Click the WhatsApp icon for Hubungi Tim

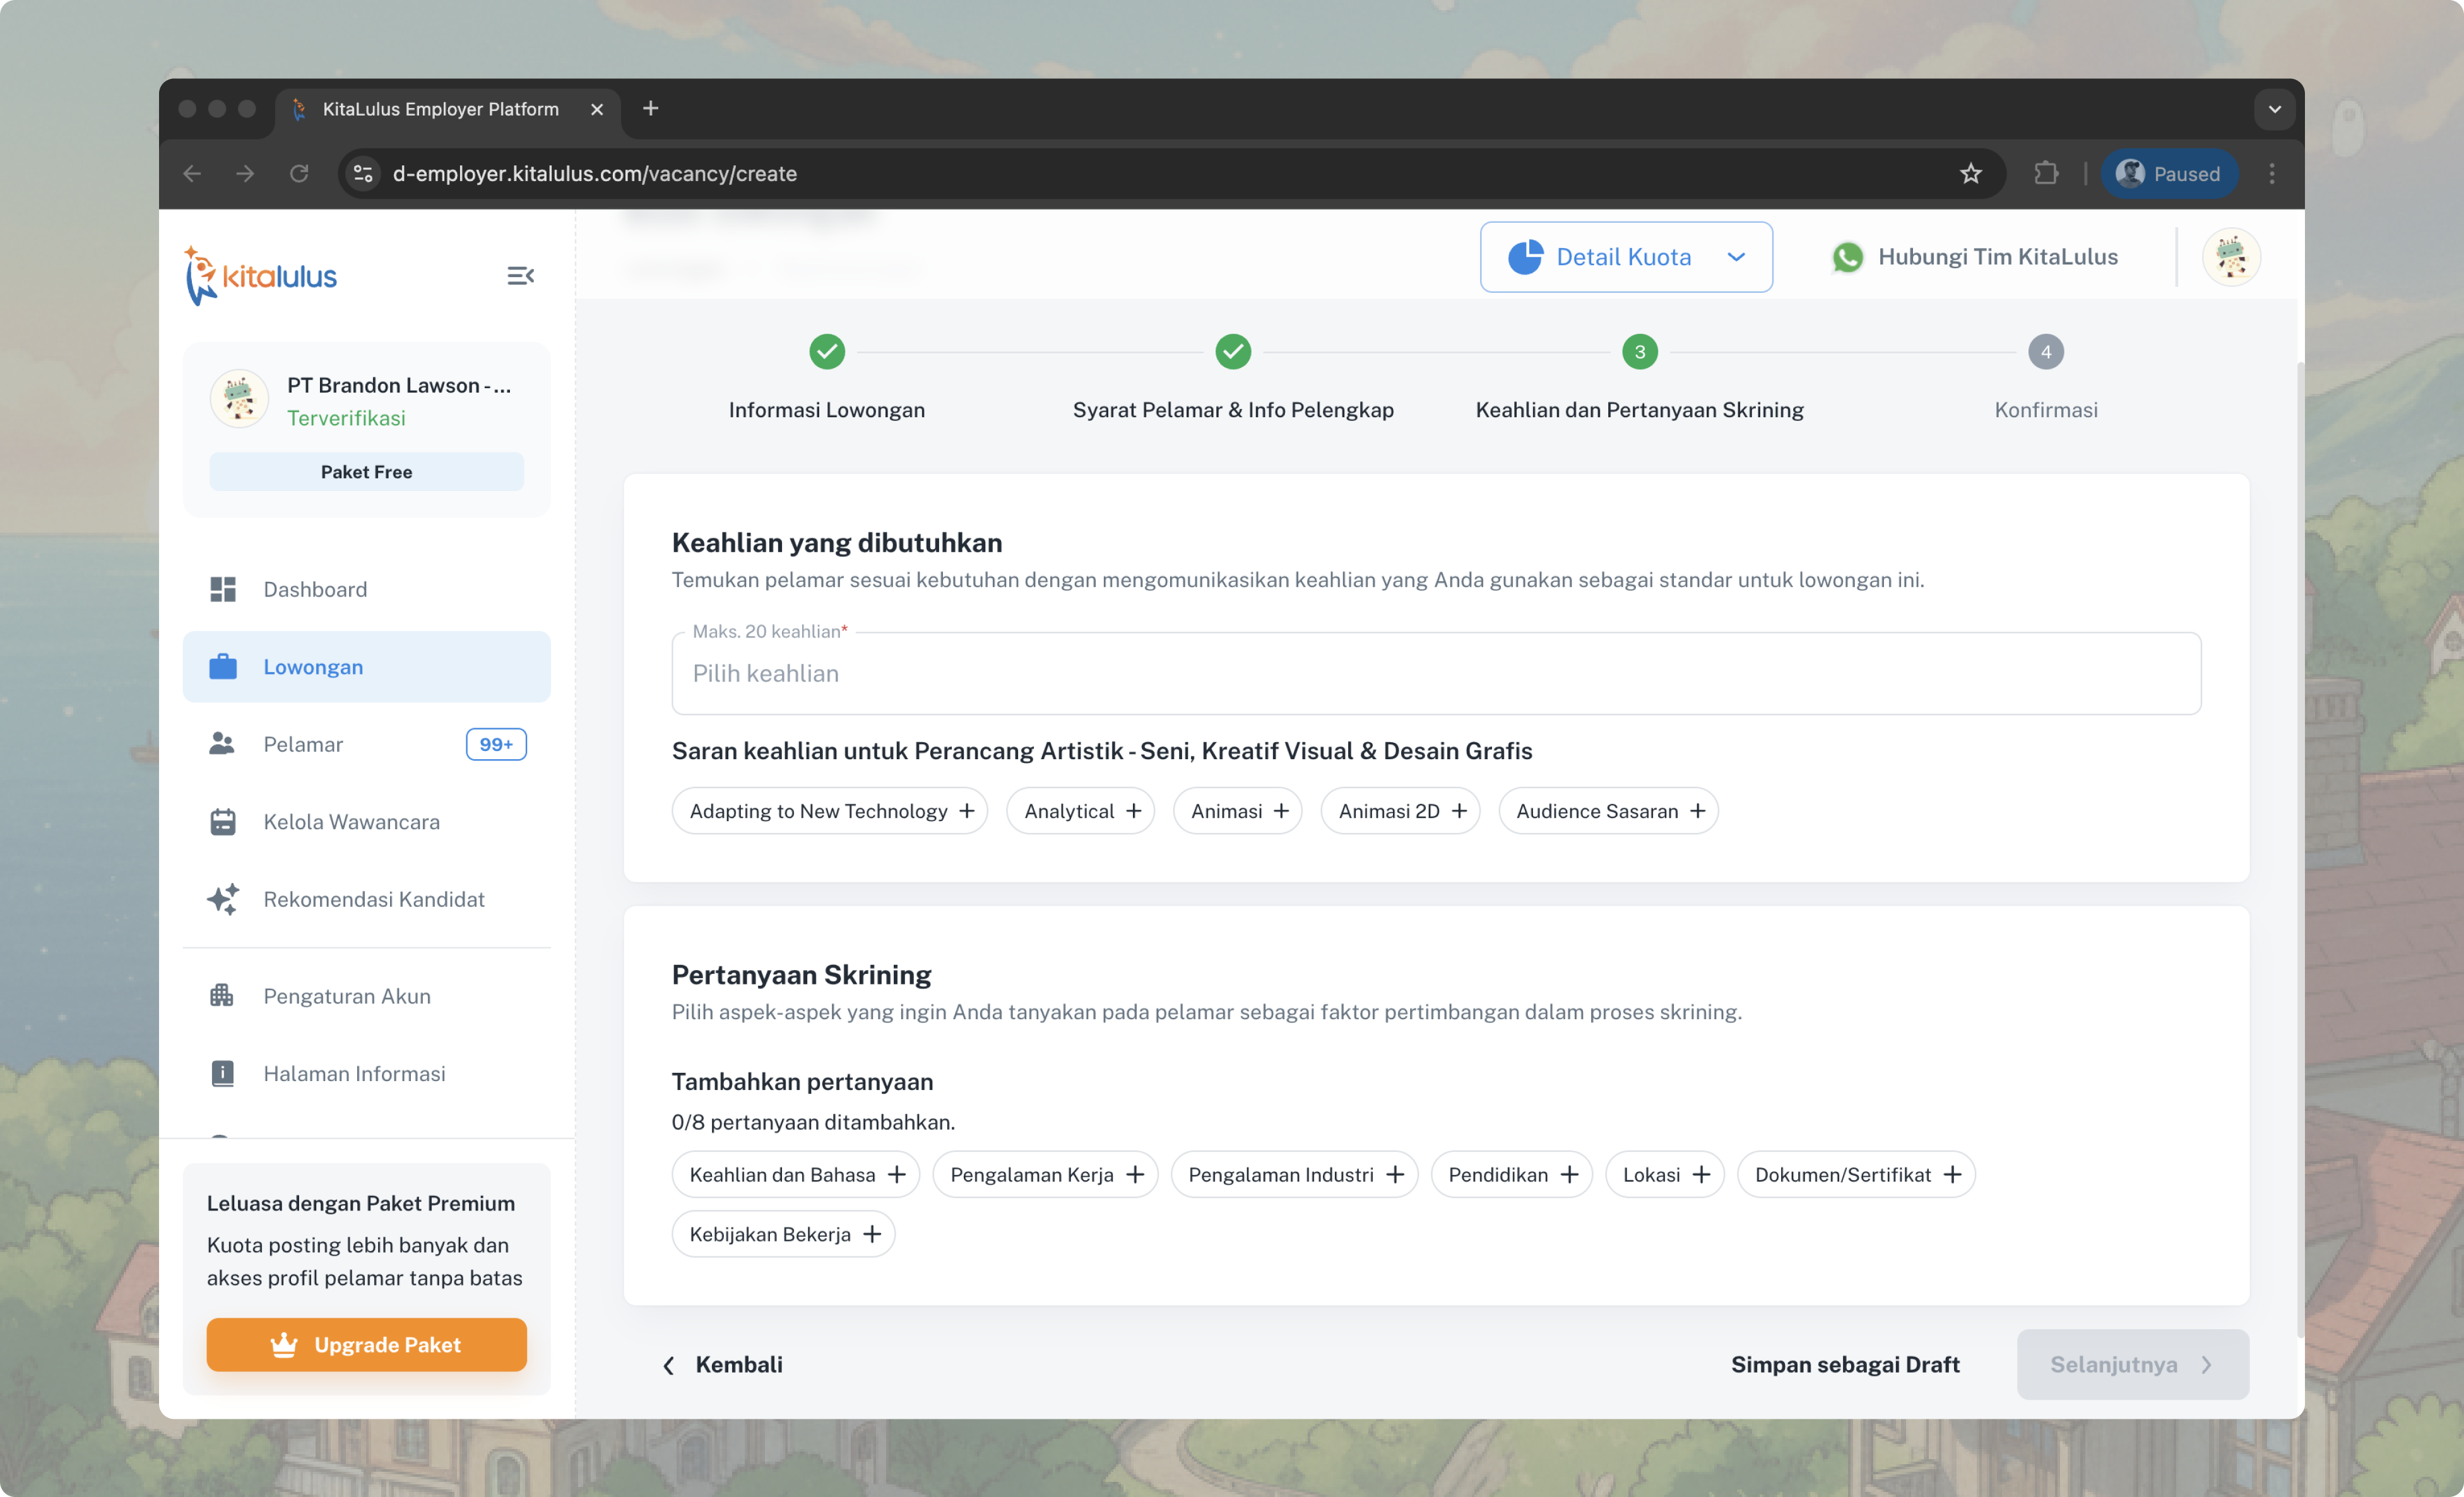[x=1847, y=257]
